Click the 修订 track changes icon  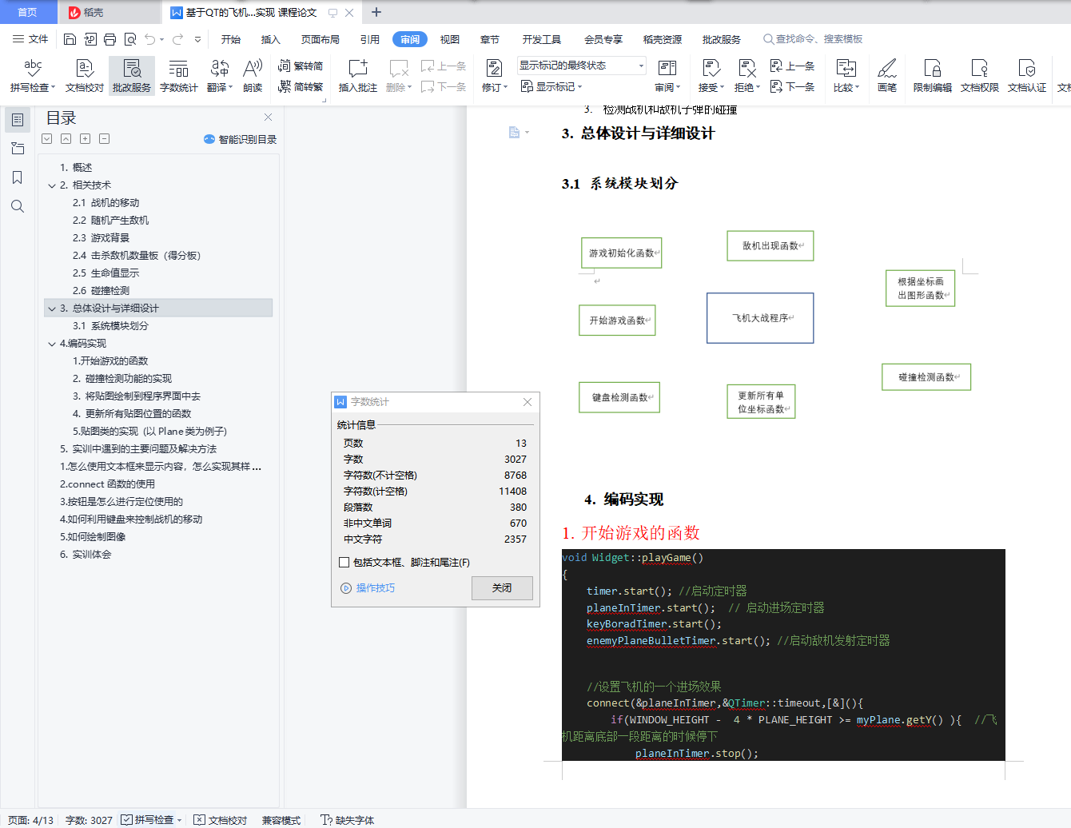(x=494, y=70)
